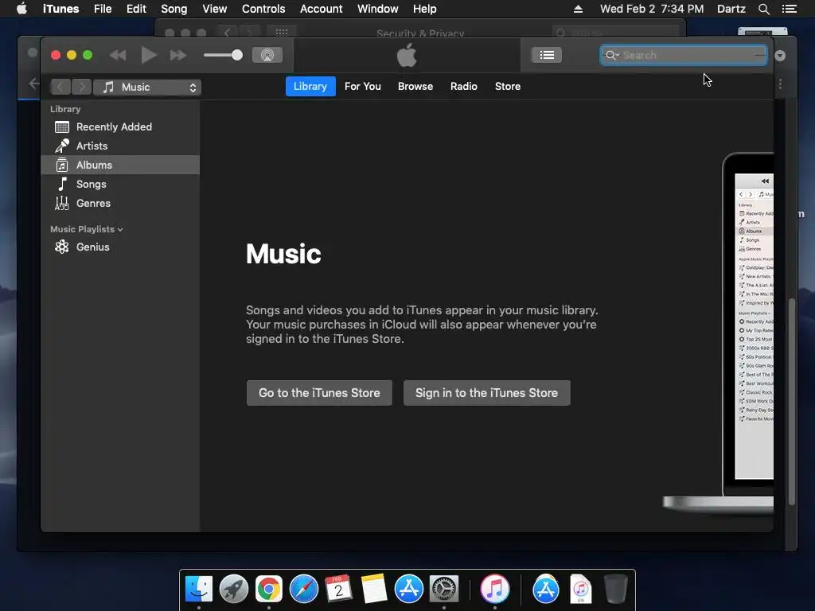Open the Trash in the Dock
The image size is (815, 611).
(616, 589)
